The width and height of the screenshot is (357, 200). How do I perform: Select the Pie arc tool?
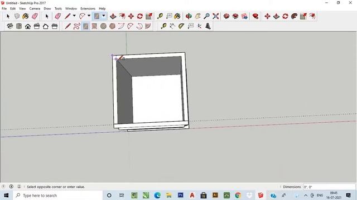pyautogui.click(x=148, y=26)
